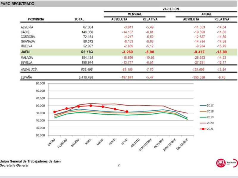Select the 2017 legend entry
This screenshot has height=178, width=238.
(x=206, y=105)
